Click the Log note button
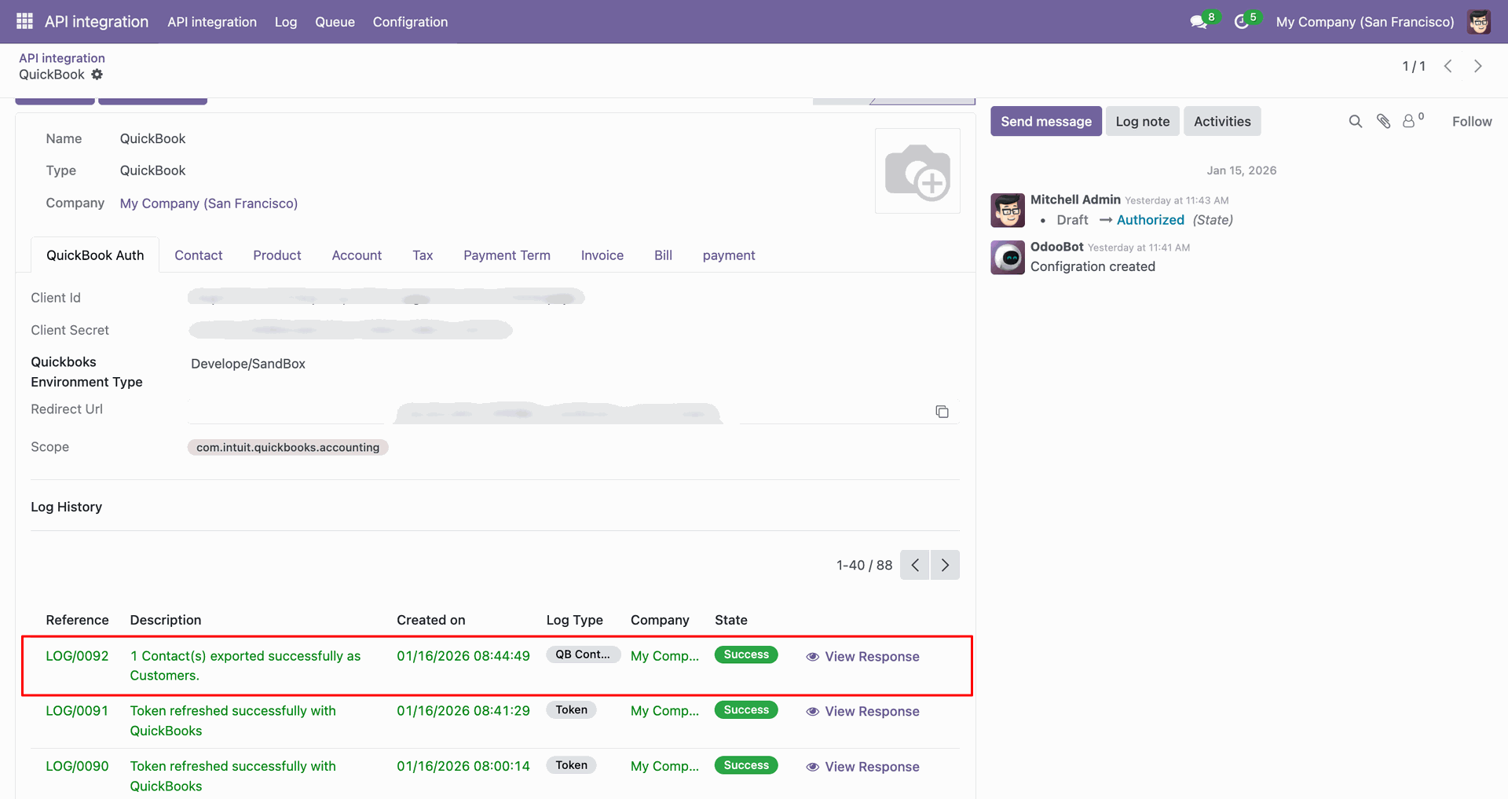The width and height of the screenshot is (1508, 799). pyautogui.click(x=1143, y=121)
